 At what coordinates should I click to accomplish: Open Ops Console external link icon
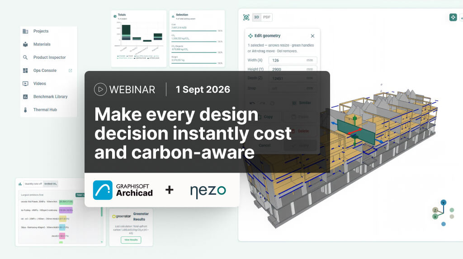point(70,71)
